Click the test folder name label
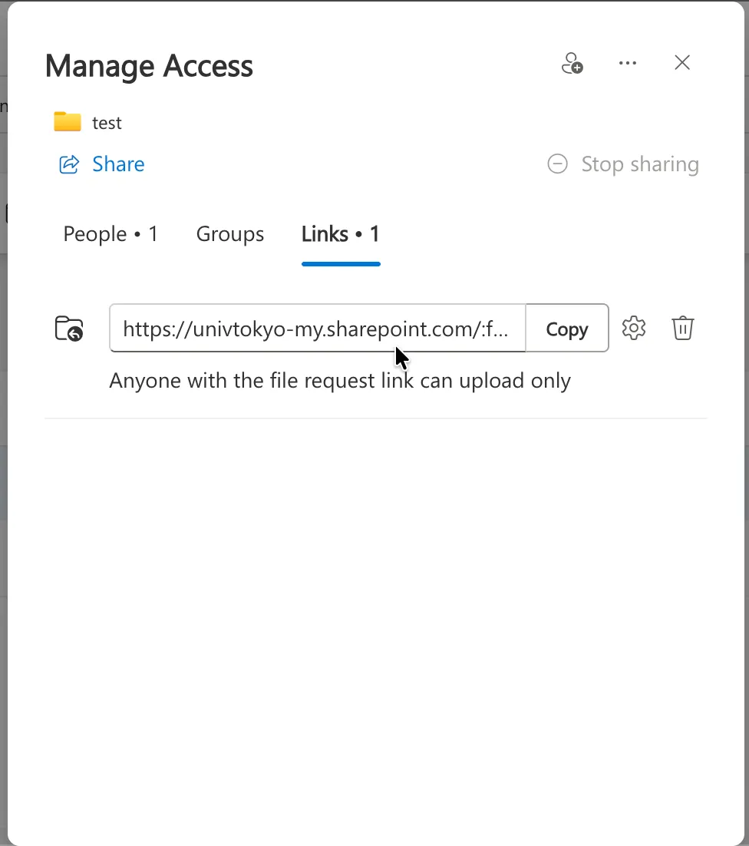Image resolution: width=749 pixels, height=846 pixels. click(x=107, y=123)
